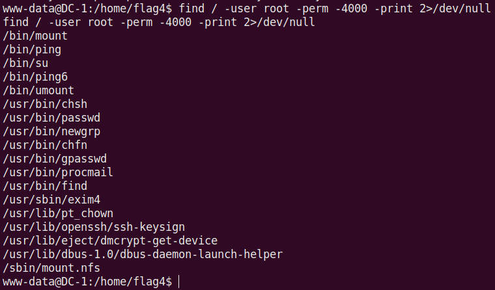Click on the /bin/umount line
The height and width of the screenshot is (290, 495).
click(38, 91)
